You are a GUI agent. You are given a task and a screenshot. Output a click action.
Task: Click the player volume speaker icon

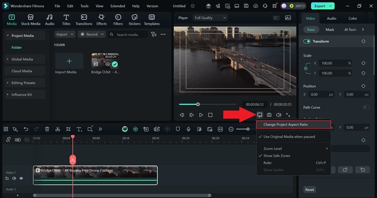tap(279, 115)
